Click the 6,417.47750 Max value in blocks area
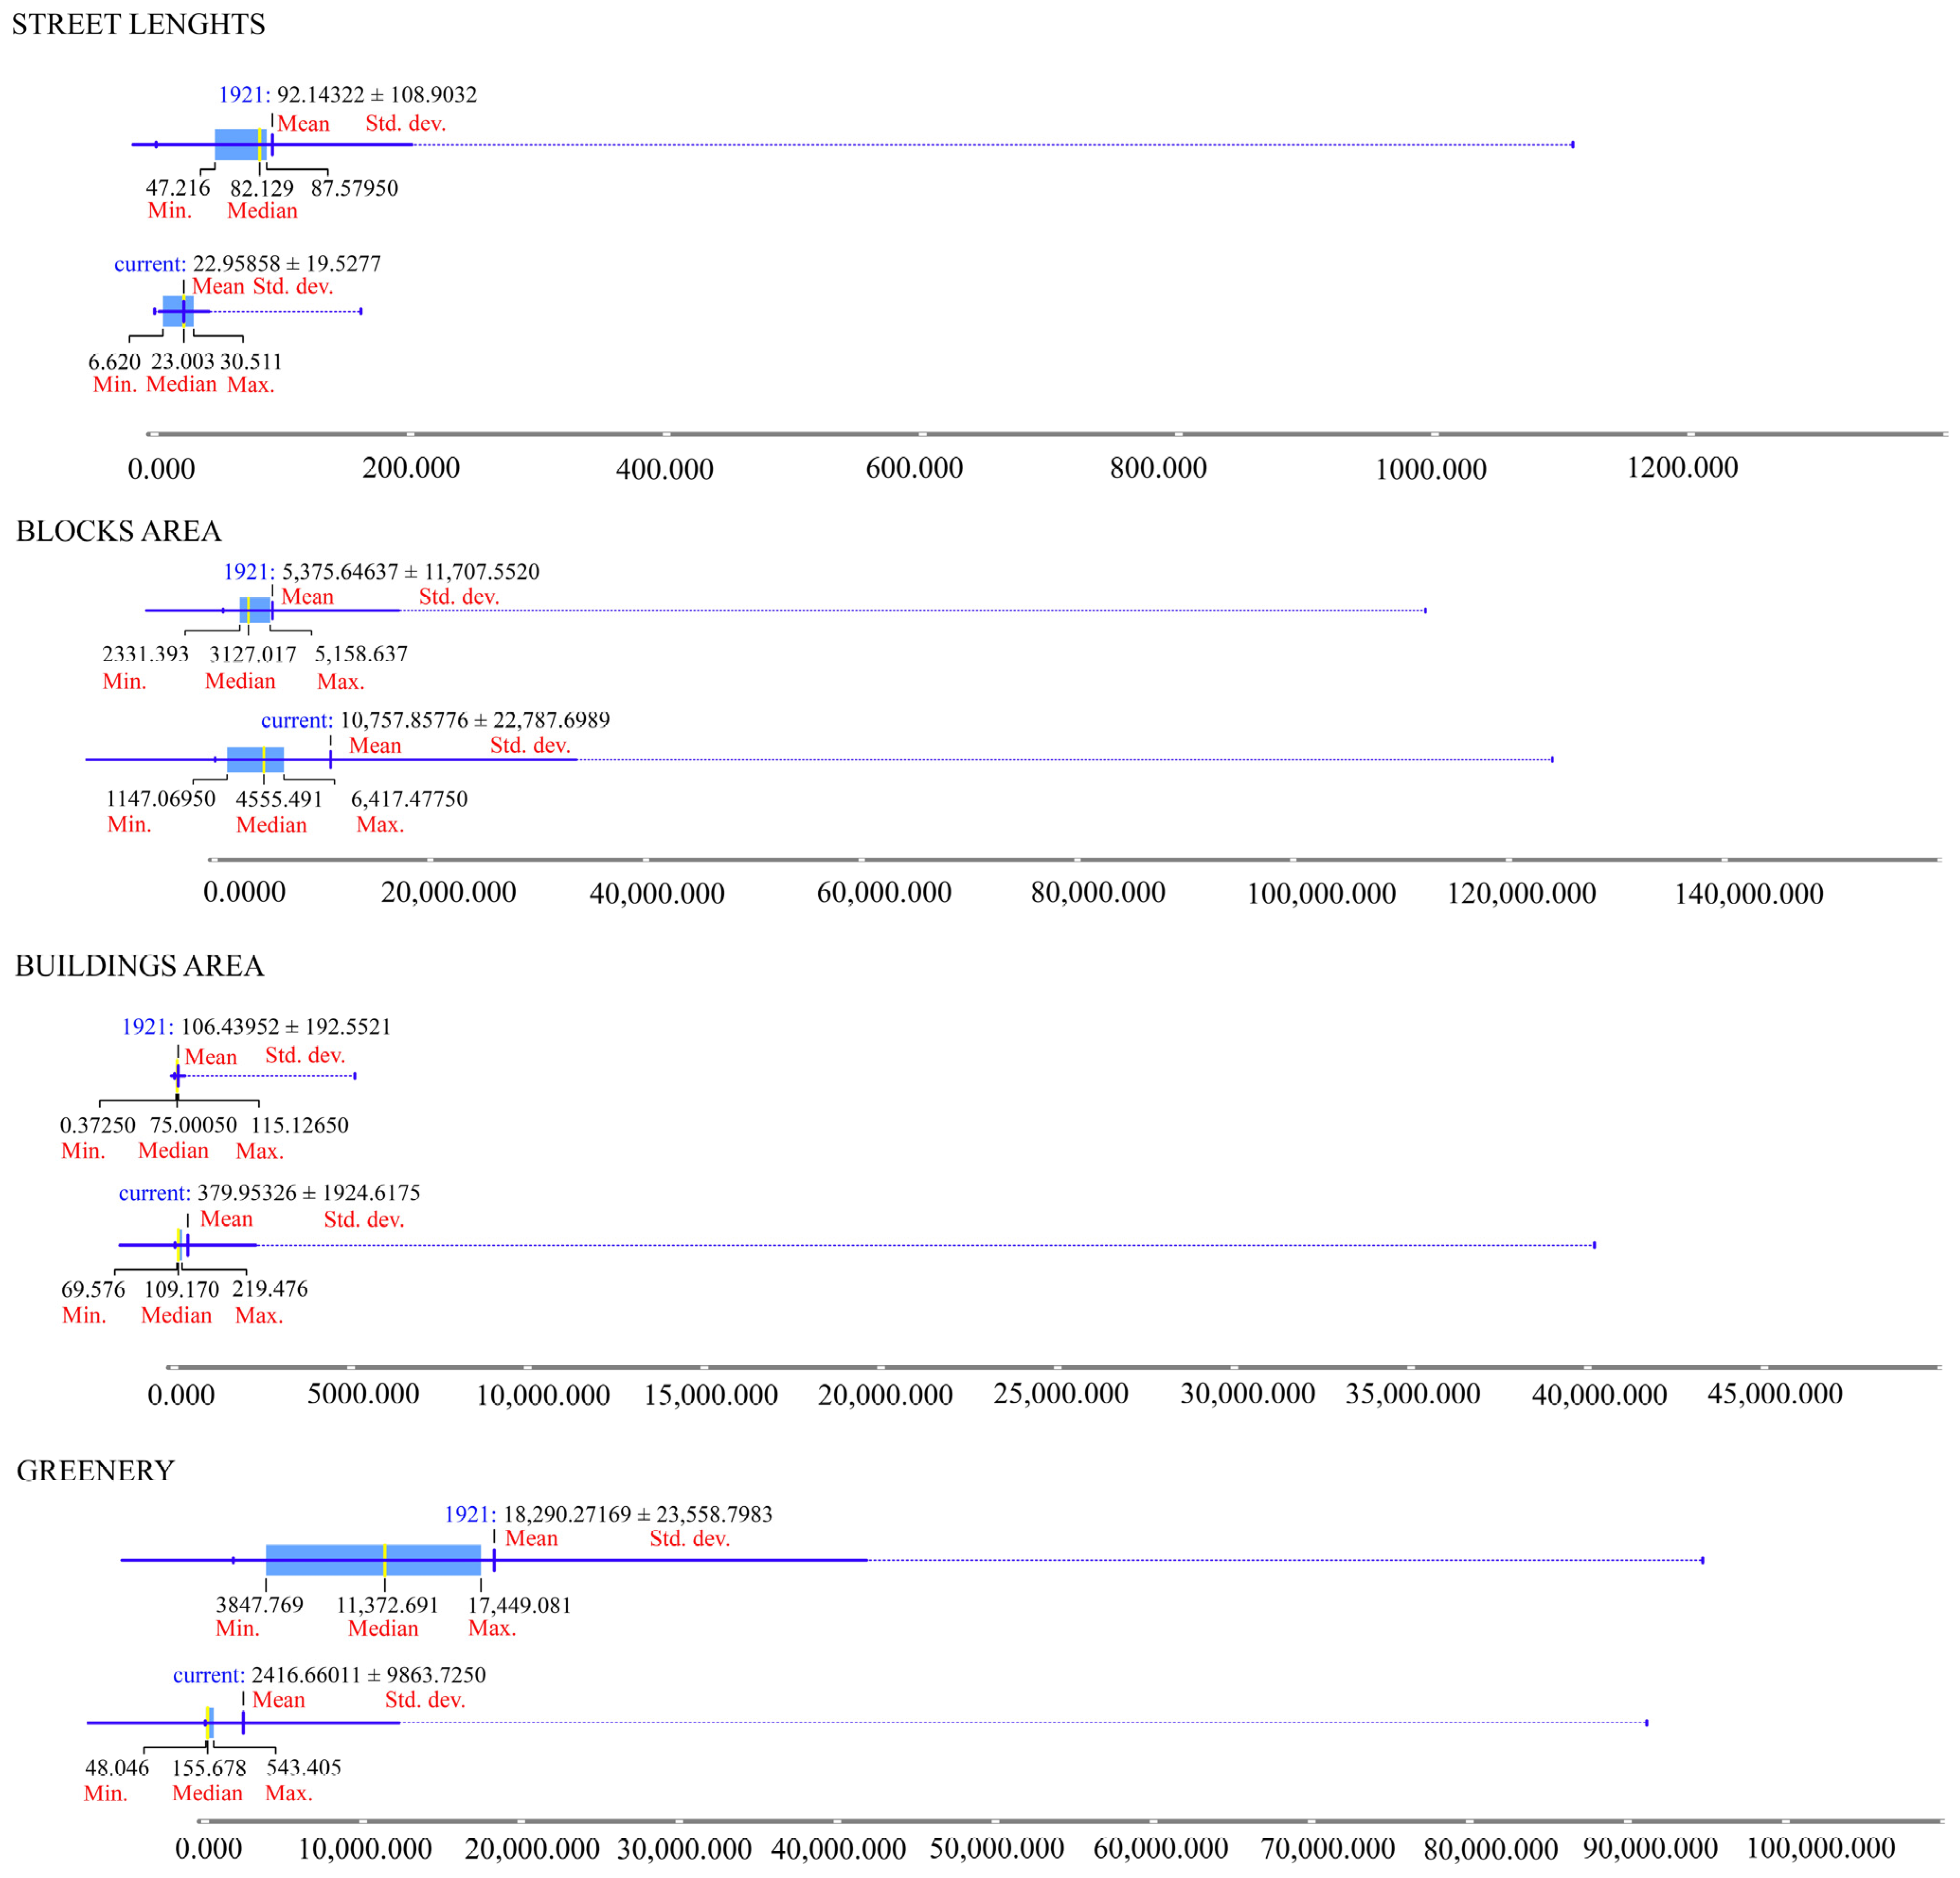Screen dimensions: 1960x1878 pos(409,798)
